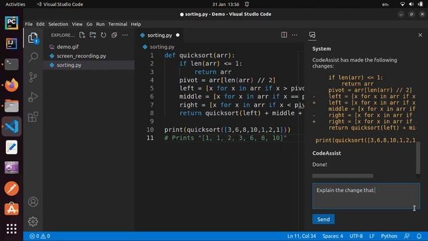
Task: Click sorting.py in the breadcrumb
Action: (x=162, y=47)
